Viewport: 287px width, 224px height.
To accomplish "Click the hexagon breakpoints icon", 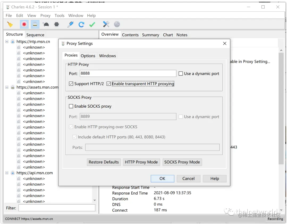I will coord(57,24).
